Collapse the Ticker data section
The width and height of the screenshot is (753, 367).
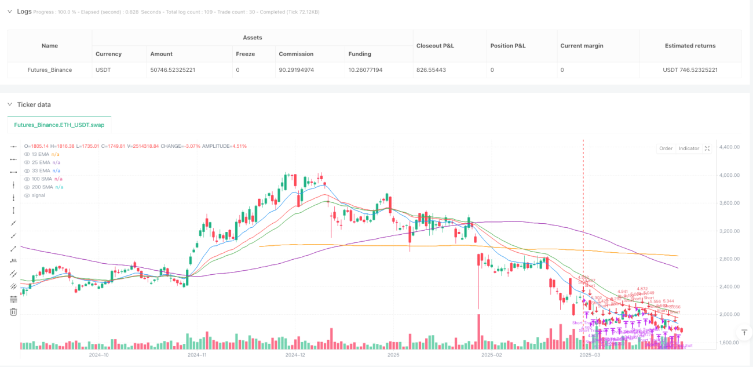coord(9,104)
